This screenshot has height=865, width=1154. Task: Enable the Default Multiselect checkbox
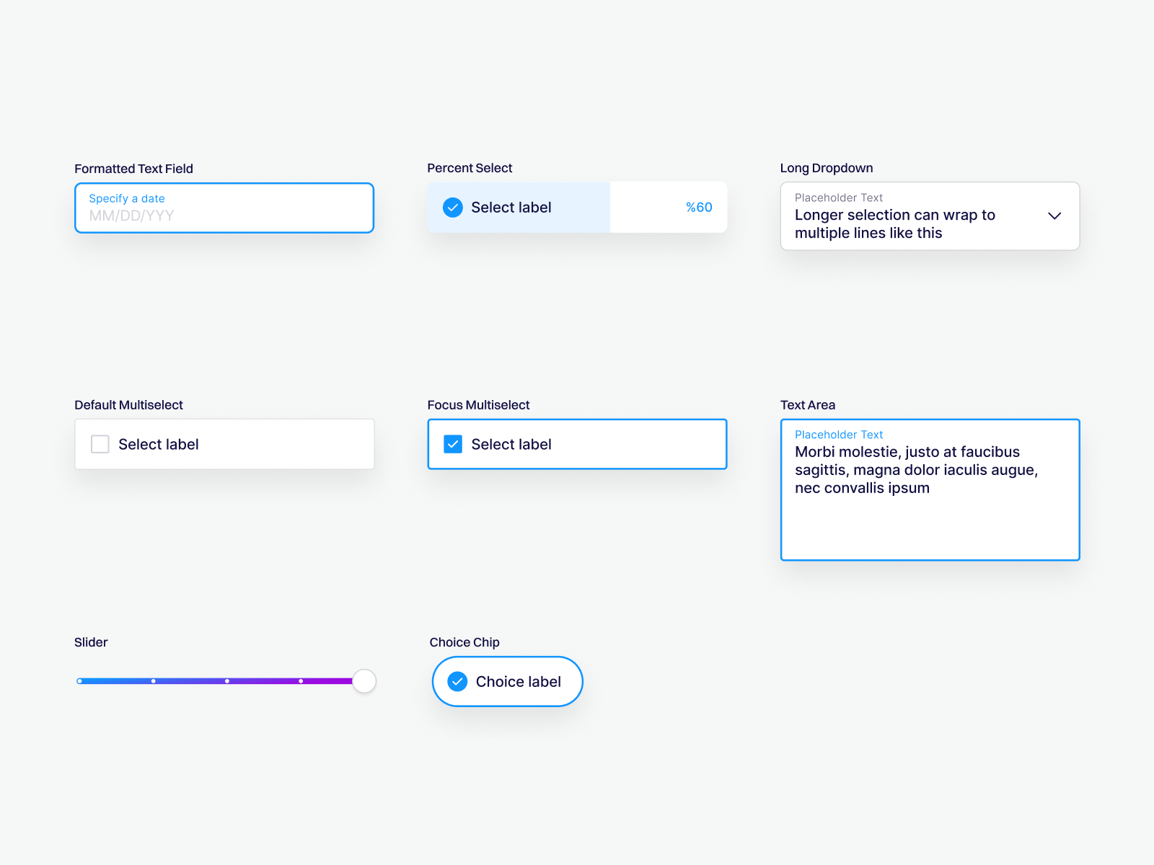click(100, 444)
